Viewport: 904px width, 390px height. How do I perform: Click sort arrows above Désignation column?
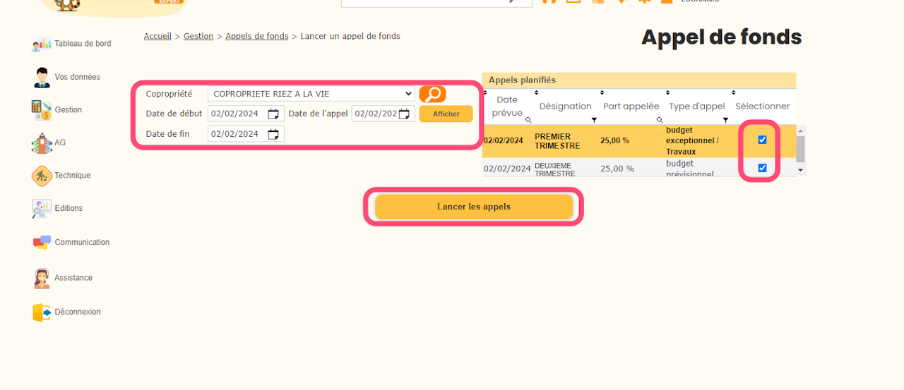(536, 92)
